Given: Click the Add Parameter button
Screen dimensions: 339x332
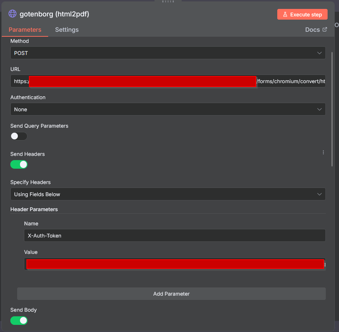Looking at the screenshot, I should pyautogui.click(x=171, y=294).
